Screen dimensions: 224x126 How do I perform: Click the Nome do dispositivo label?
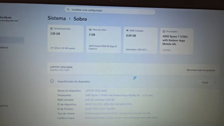69,91
